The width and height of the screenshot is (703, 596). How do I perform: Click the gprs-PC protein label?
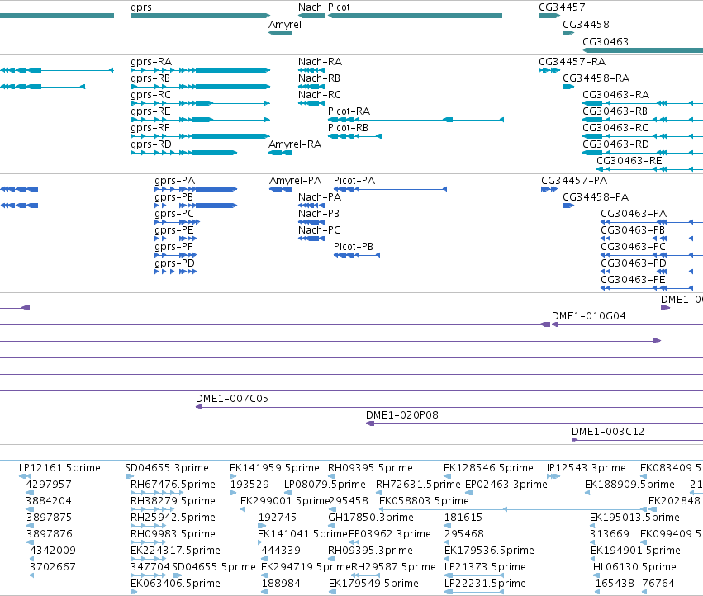(x=174, y=214)
